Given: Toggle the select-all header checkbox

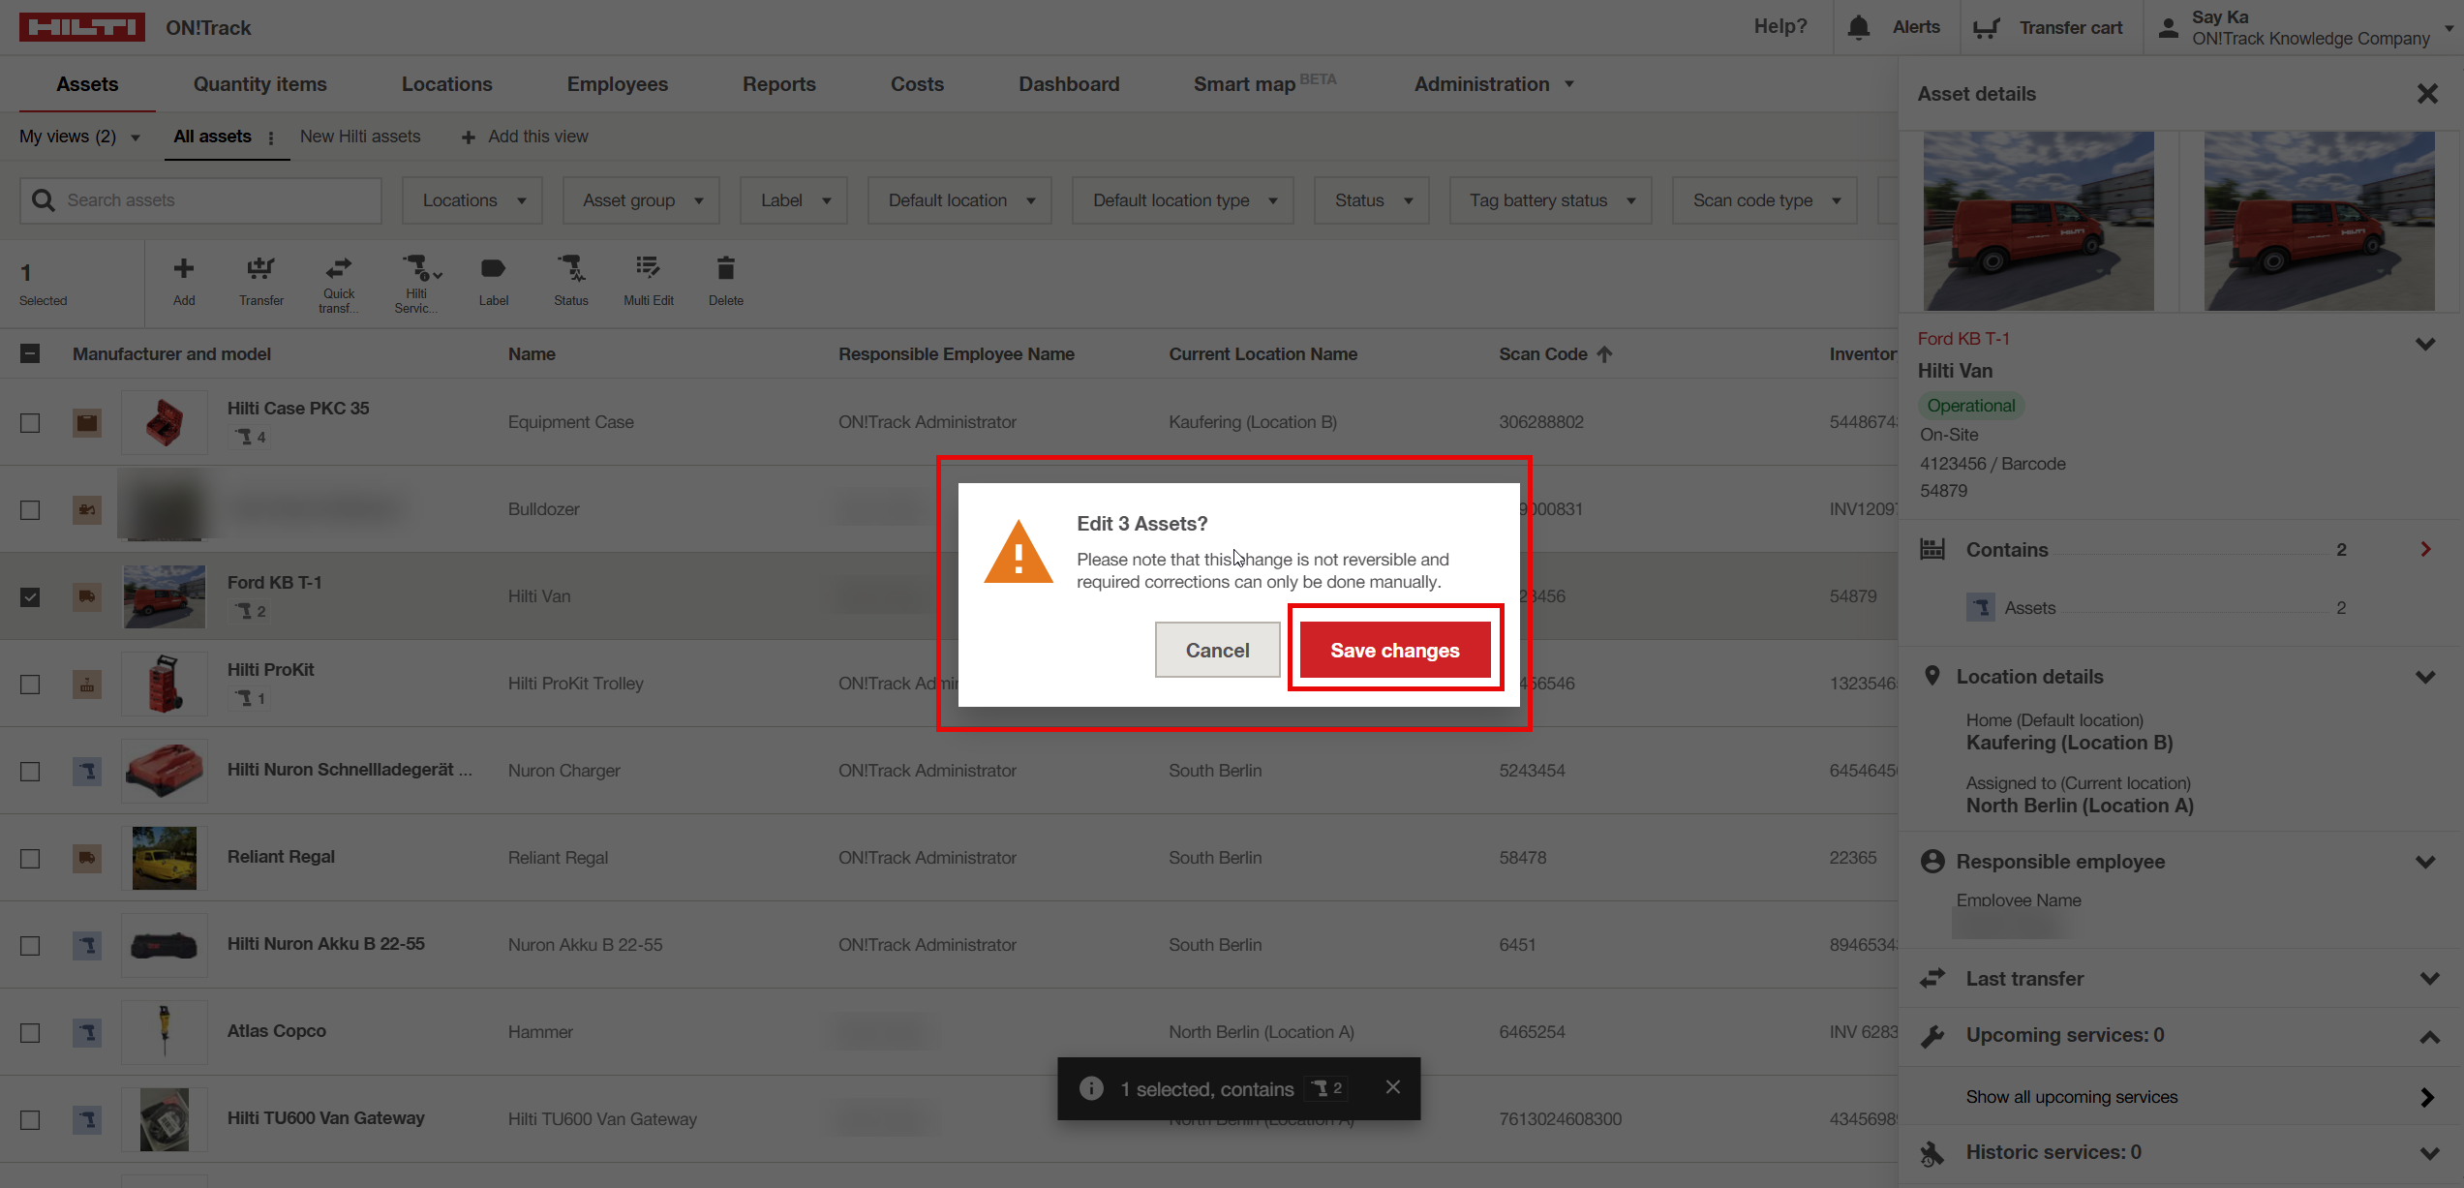Looking at the screenshot, I should point(30,353).
